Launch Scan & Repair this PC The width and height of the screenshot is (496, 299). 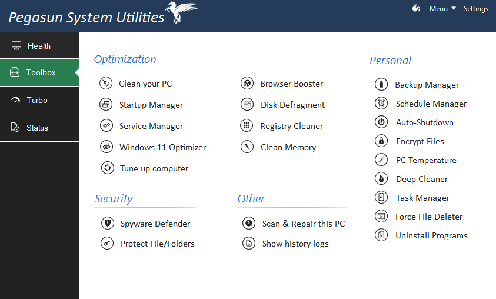[x=303, y=224]
